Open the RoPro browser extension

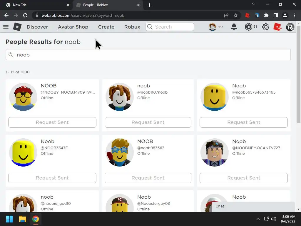point(257,15)
